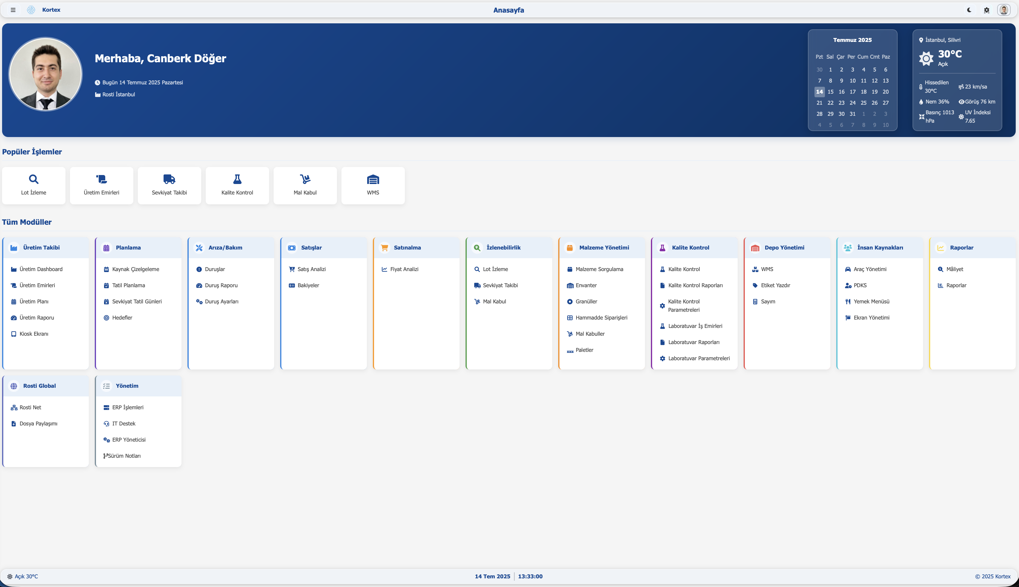Open settings gear in top bar
Screen dimensions: 1019x587
pos(986,10)
